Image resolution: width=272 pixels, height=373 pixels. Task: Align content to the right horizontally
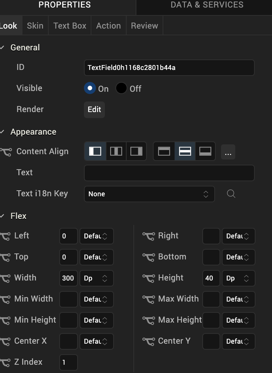(136, 151)
